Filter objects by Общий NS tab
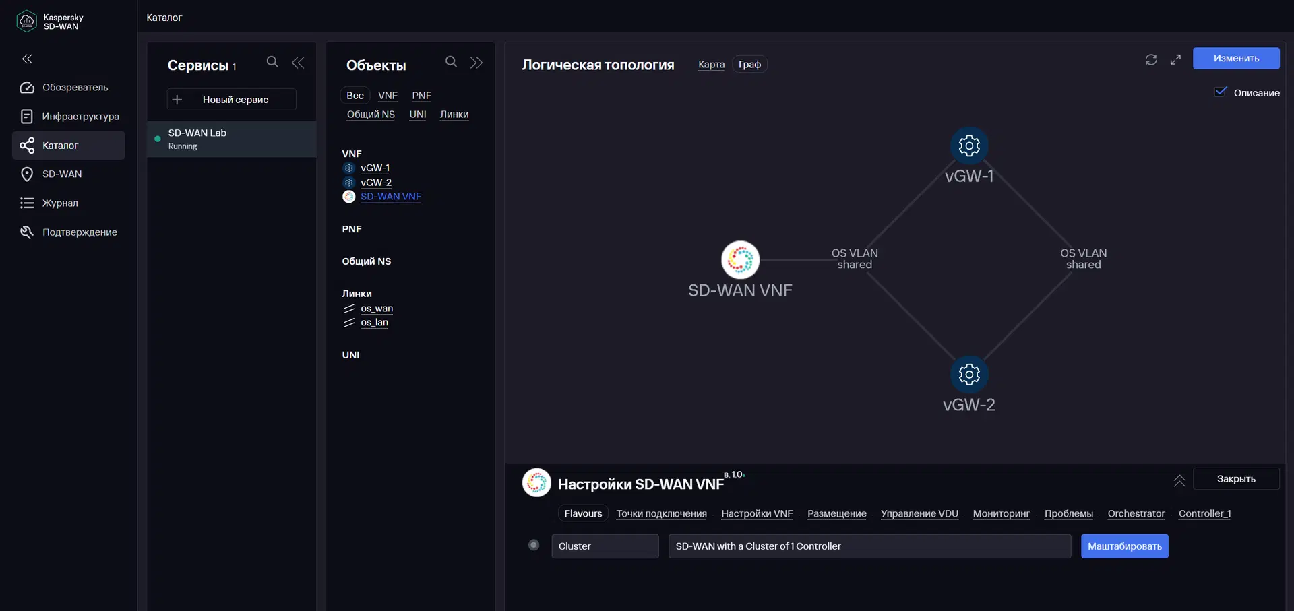 (371, 115)
